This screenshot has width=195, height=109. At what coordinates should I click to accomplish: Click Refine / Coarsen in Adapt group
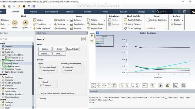[157, 20]
